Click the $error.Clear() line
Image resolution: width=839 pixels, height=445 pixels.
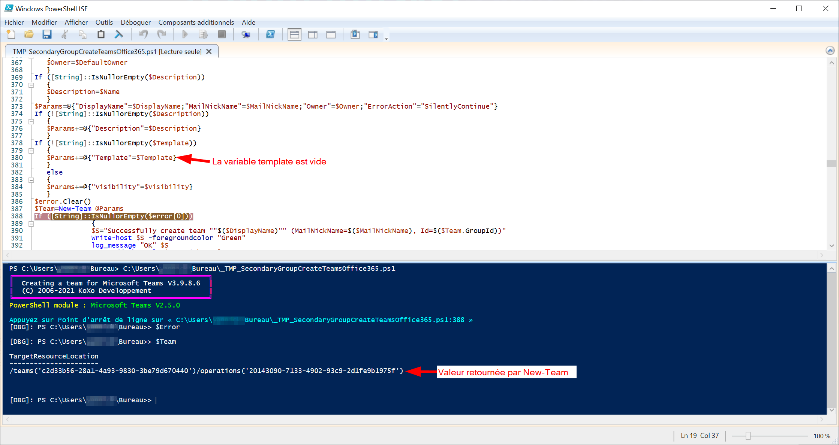pyautogui.click(x=63, y=202)
